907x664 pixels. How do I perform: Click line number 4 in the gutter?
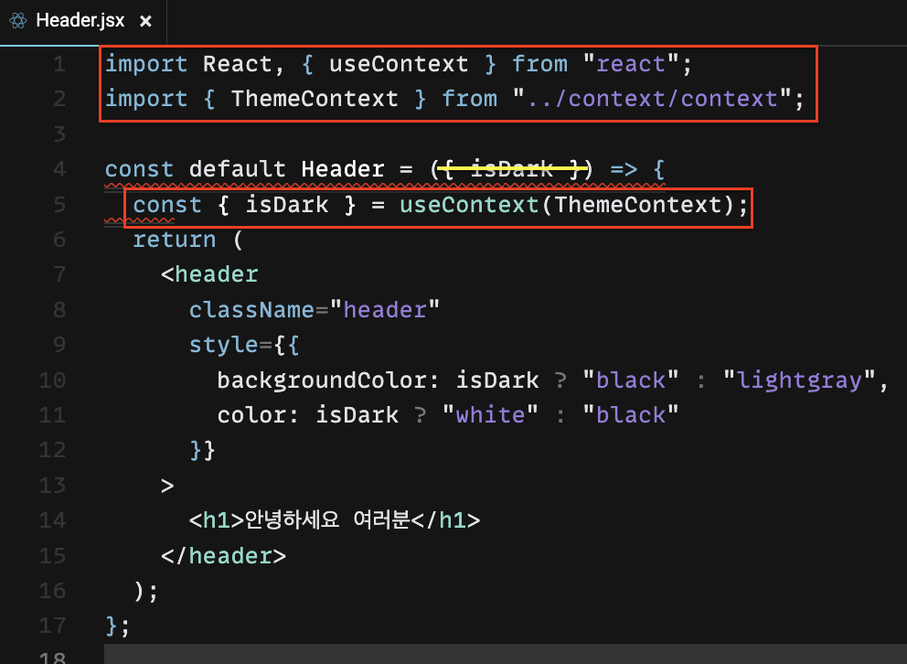click(59, 169)
